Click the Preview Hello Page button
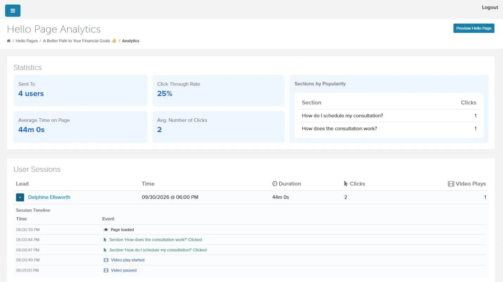This screenshot has width=503, height=282. click(474, 28)
